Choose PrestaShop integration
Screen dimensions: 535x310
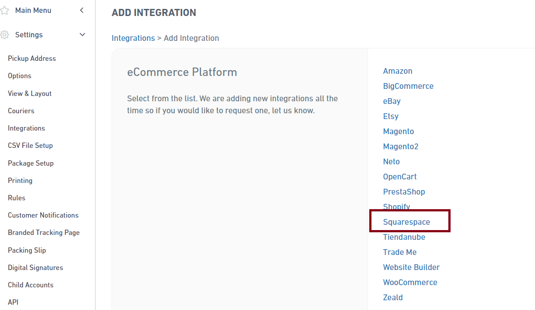[x=404, y=192]
